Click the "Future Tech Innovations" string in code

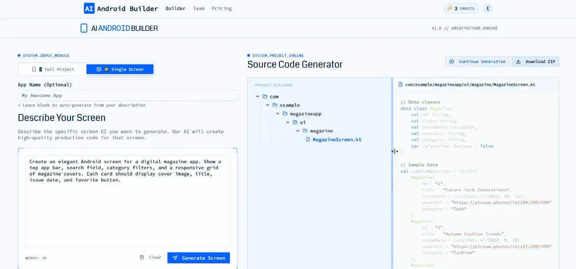click(x=476, y=190)
